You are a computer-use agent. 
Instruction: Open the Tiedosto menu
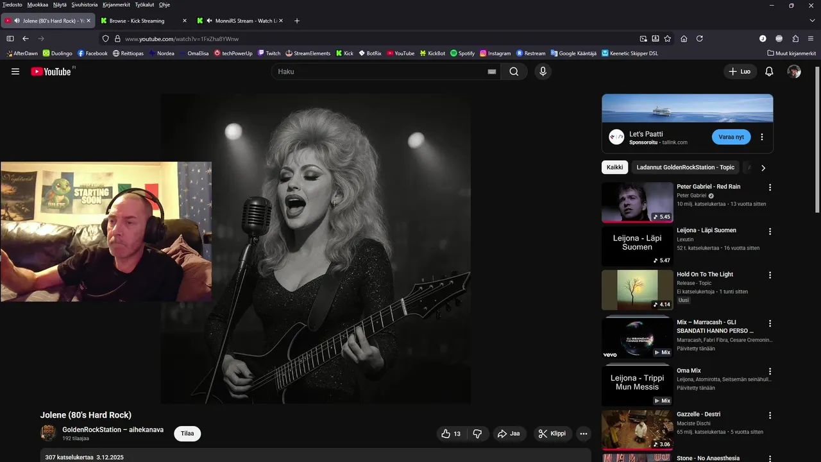point(12,4)
